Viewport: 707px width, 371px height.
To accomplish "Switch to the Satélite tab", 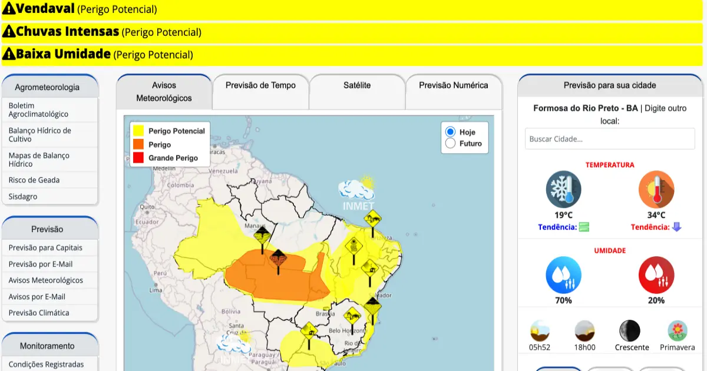I will (357, 92).
